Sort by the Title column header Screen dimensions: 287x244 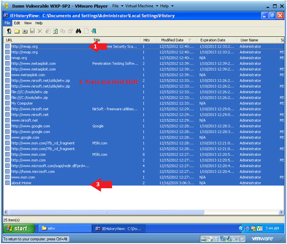pyautogui.click(x=115, y=40)
